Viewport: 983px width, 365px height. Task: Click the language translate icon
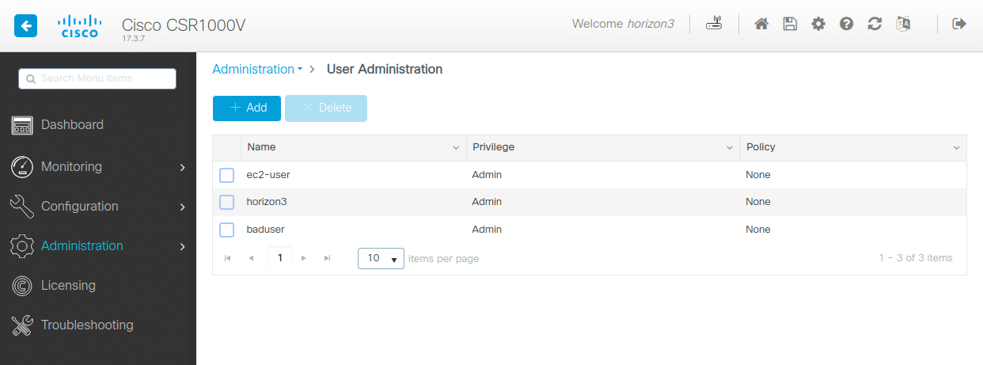click(903, 24)
